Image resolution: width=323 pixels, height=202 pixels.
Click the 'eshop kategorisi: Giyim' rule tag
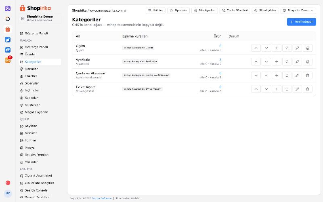coord(138,48)
